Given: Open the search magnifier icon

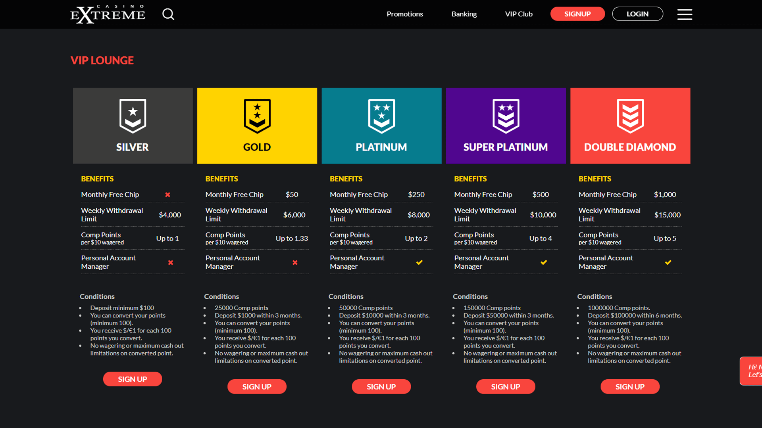Looking at the screenshot, I should pos(168,14).
